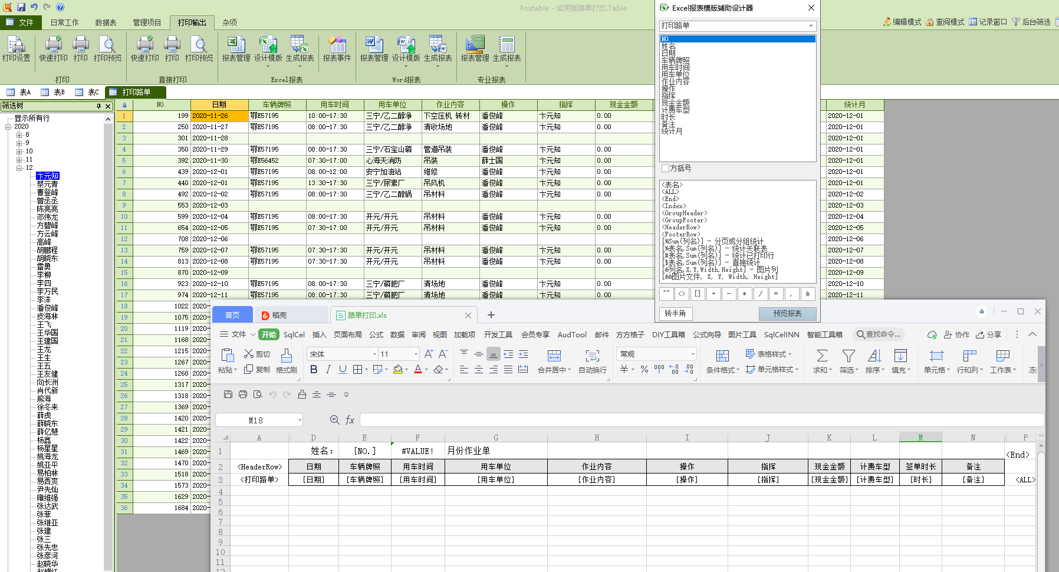The width and height of the screenshot is (1059, 572).
Task: Click 排序 sort icon
Action: pyautogui.click(x=874, y=361)
